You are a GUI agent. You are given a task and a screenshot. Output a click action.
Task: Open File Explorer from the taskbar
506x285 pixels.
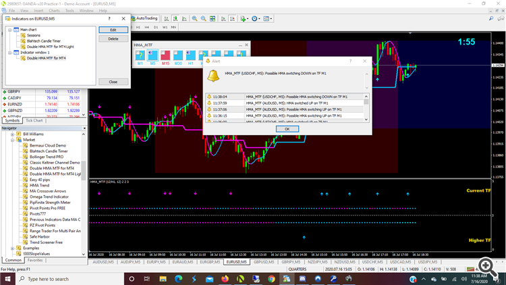(x=163, y=279)
